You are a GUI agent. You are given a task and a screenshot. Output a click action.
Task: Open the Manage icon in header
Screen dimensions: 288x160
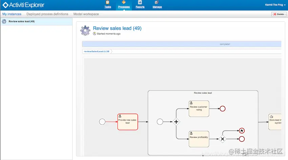click(157, 2)
